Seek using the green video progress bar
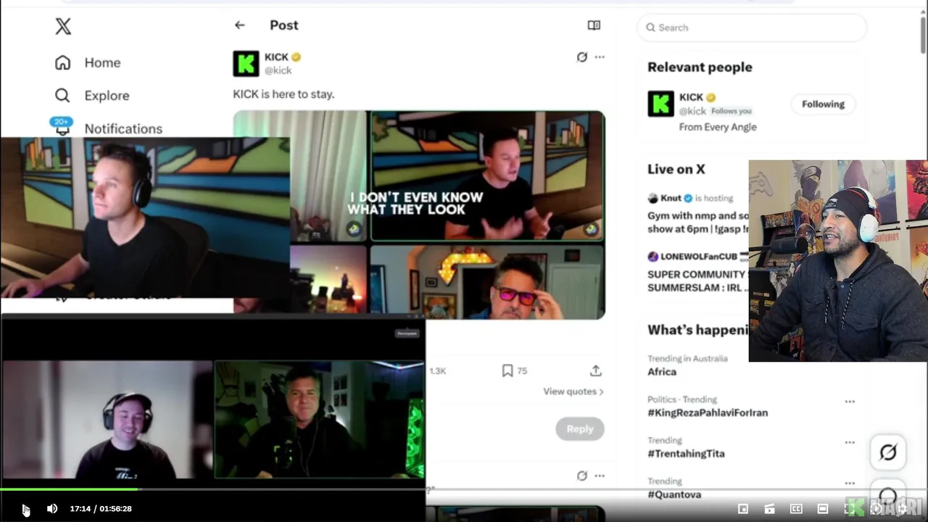The height and width of the screenshot is (522, 928). (x=69, y=489)
